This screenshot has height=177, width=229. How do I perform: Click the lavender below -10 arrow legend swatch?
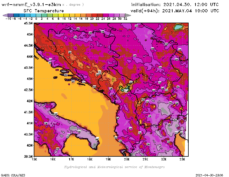pos(5,15)
